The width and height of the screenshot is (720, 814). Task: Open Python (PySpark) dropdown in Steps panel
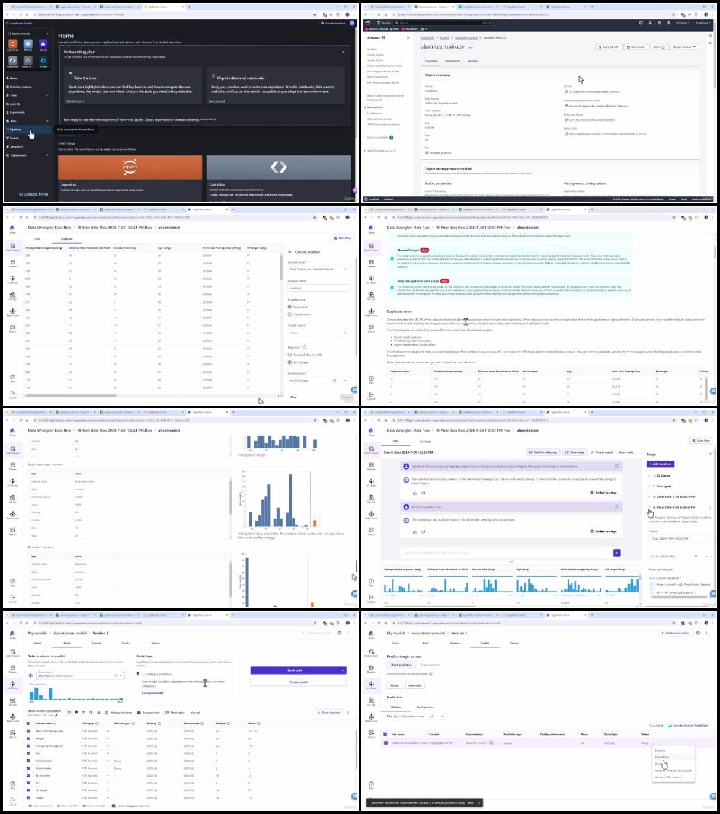679,556
